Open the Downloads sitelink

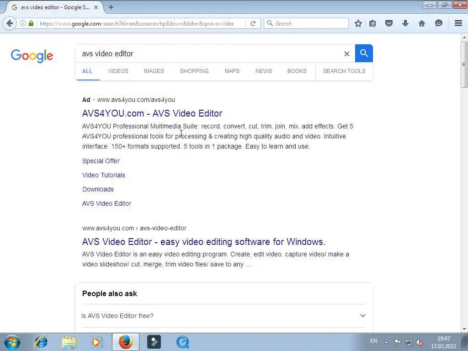pos(98,189)
